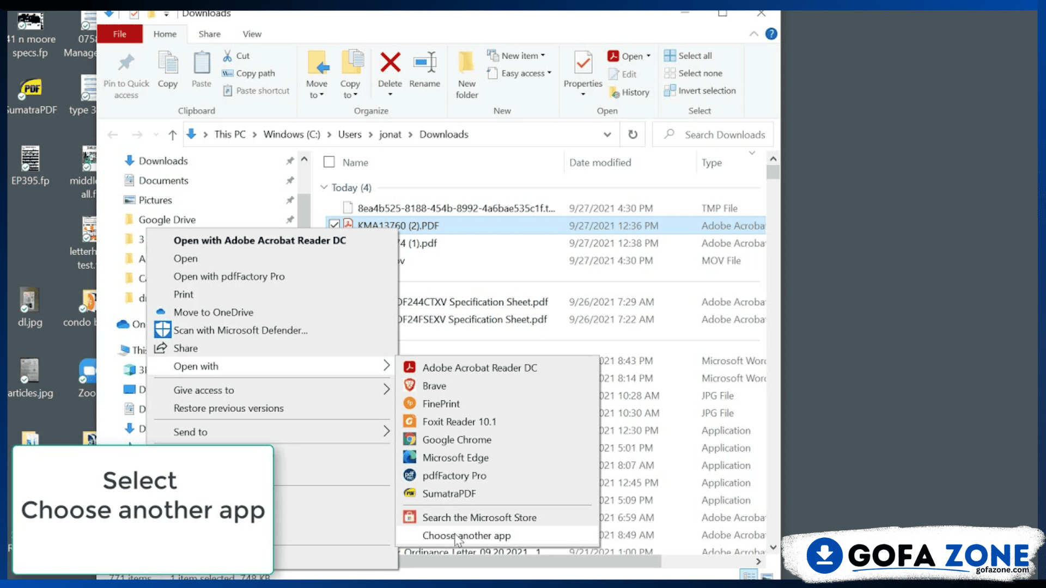Choose Brave in the Open with list

click(x=496, y=385)
